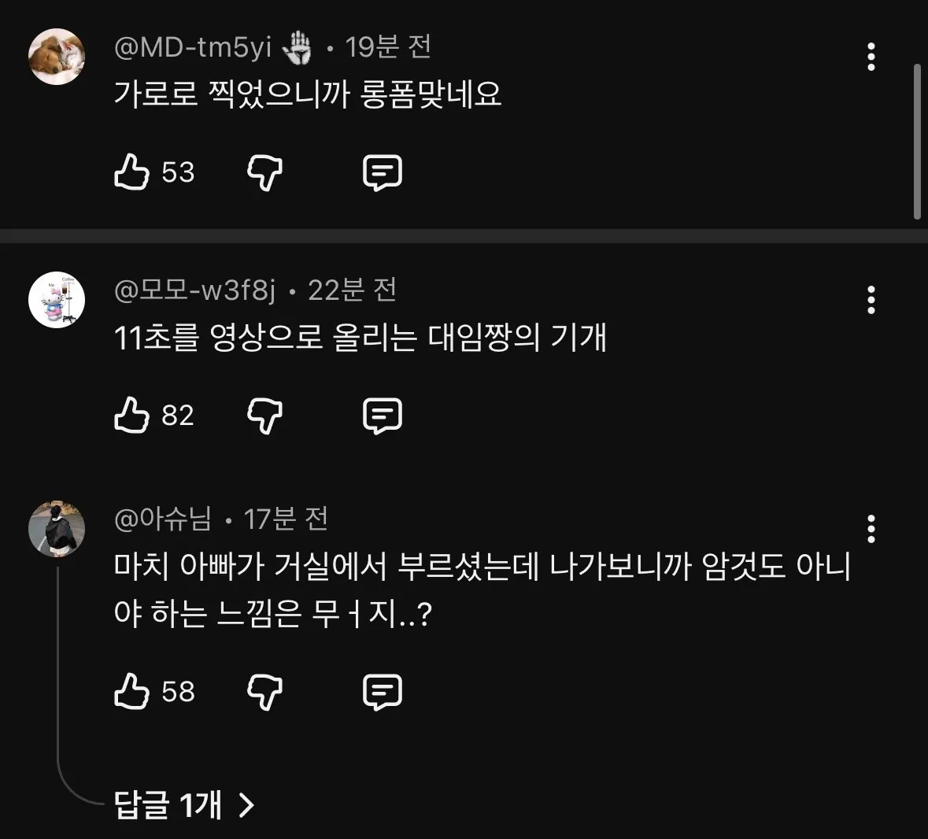Click the @MD-tm5yi puppy avatar

tap(57, 57)
